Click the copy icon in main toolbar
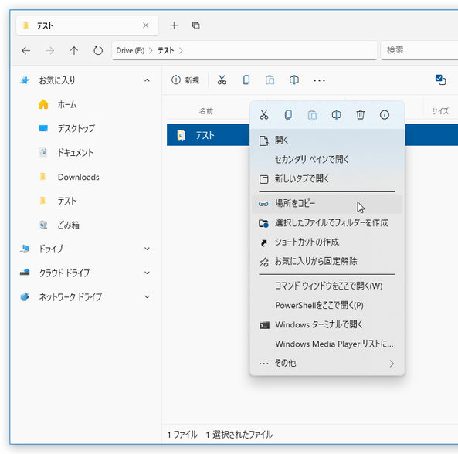The height and width of the screenshot is (454, 458). click(x=246, y=80)
